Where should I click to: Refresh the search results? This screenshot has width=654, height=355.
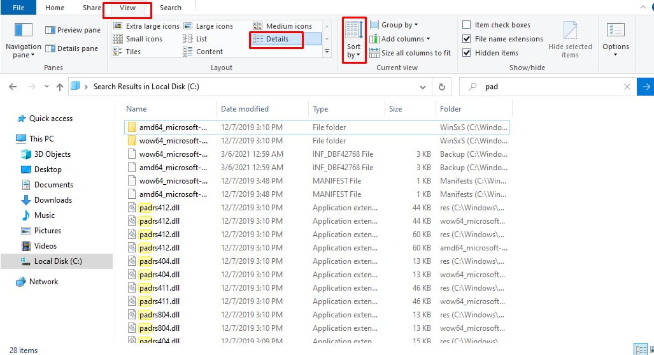(442, 87)
